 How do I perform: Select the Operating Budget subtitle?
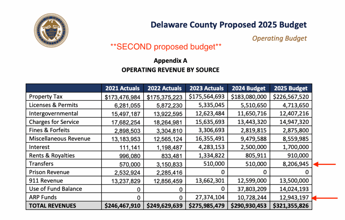[279, 38]
